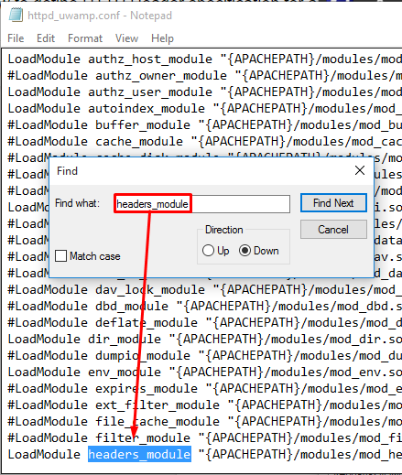Viewport: 402px width, 475px height.
Task: Open the View menu
Action: 126,38
